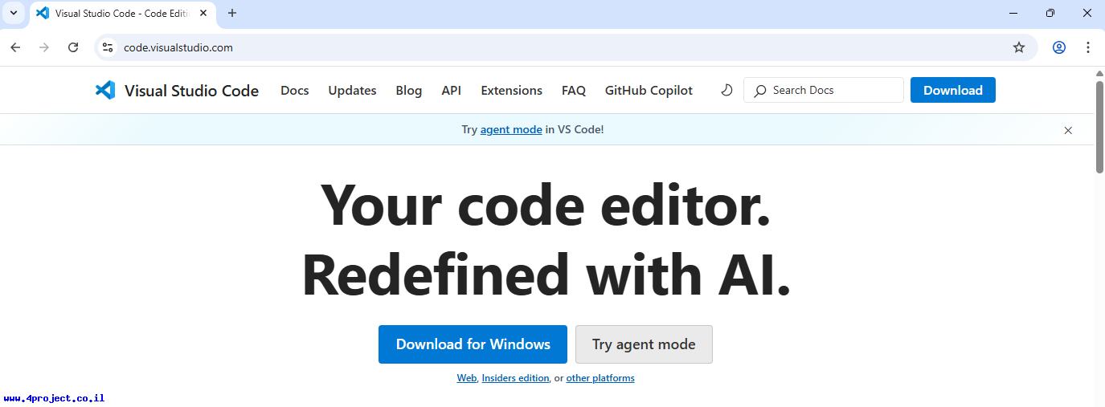The height and width of the screenshot is (407, 1105).
Task: Open Chrome three-dot menu
Action: pyautogui.click(x=1088, y=47)
